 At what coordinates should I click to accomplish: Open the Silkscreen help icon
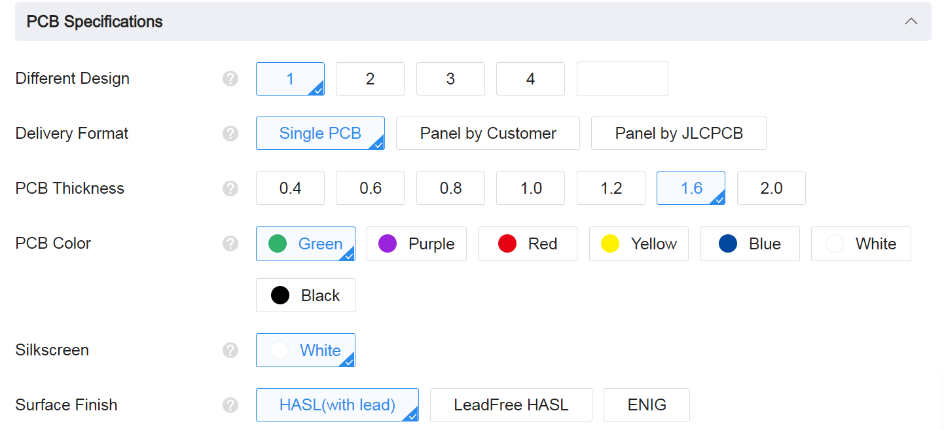(230, 350)
